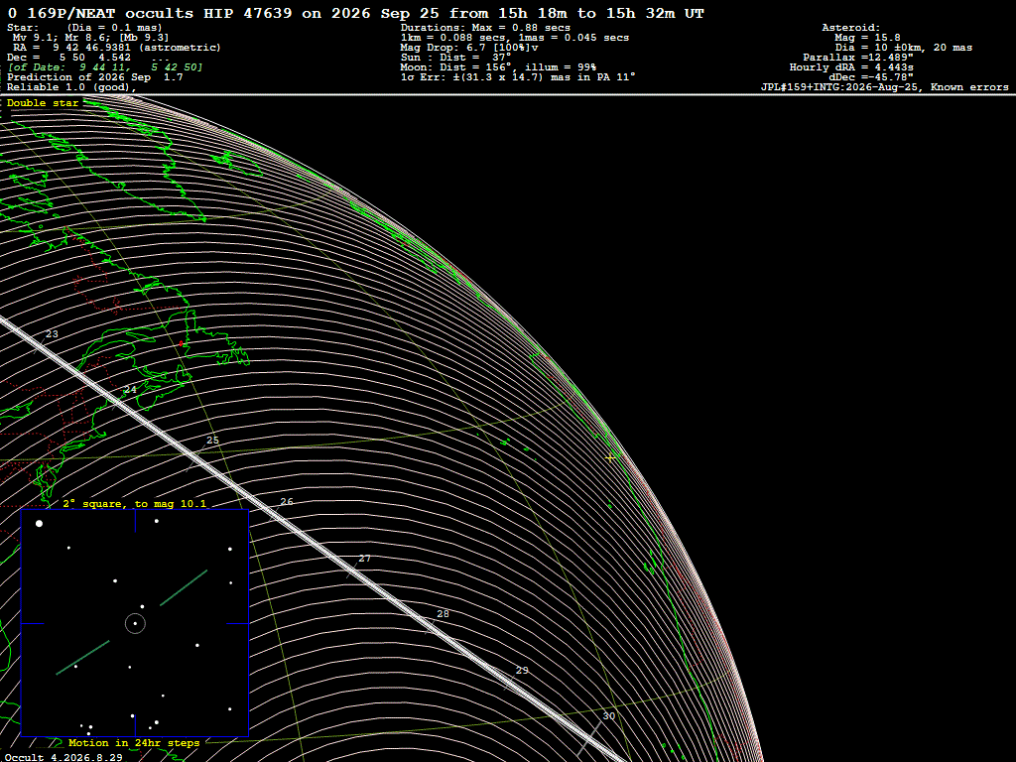Click the occultation title '169P/NEAT occults HIP 47639'

tap(160, 13)
